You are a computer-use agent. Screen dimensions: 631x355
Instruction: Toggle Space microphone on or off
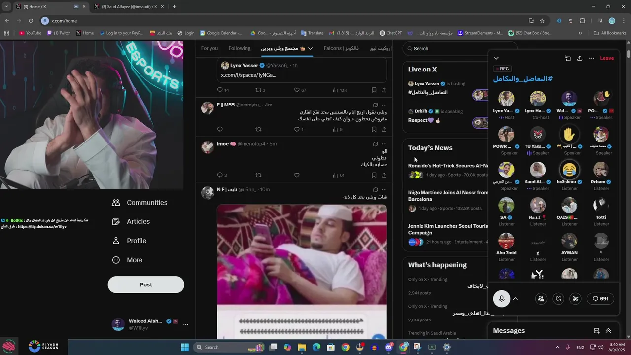[502, 299]
